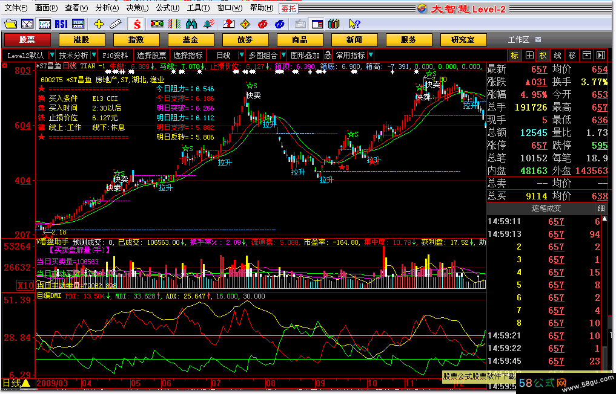
Task: Select the 商品 commodities tab
Action: click(x=300, y=40)
